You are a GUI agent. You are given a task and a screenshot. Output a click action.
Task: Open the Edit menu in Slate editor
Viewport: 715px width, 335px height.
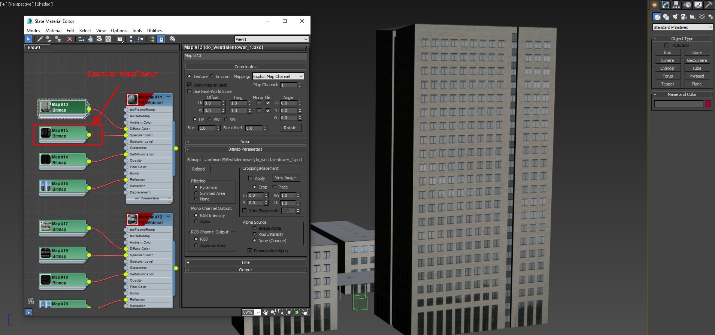[x=70, y=31]
